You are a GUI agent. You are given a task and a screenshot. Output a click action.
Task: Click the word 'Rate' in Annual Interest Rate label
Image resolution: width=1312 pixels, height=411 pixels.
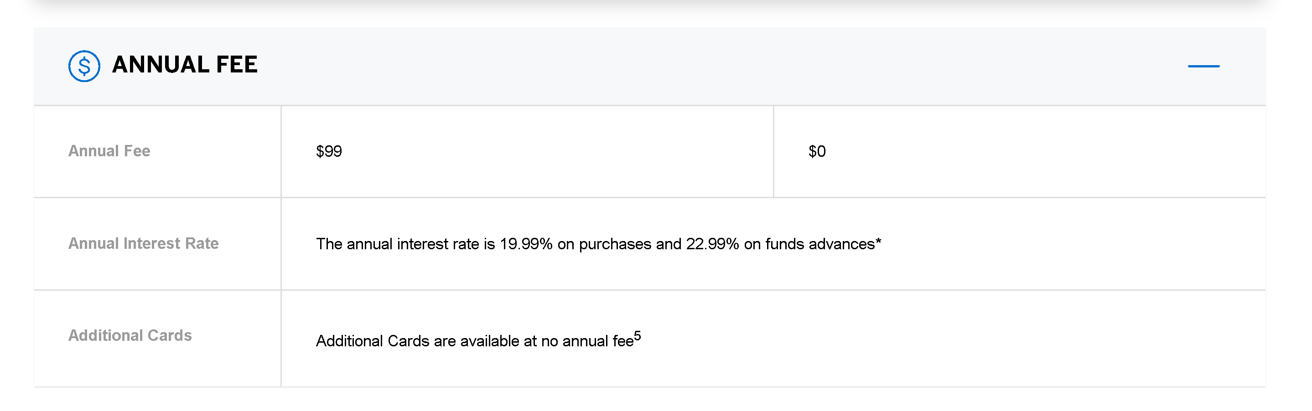point(202,244)
